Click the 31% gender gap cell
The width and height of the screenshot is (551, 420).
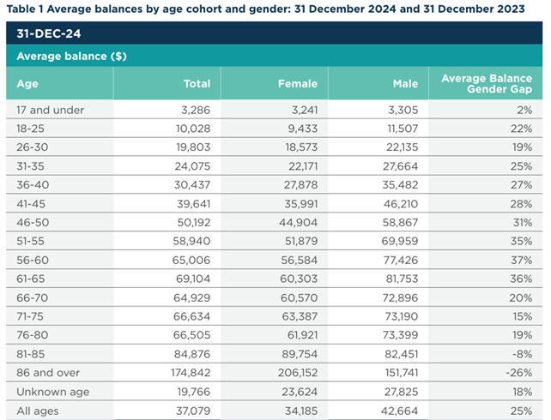coord(523,223)
